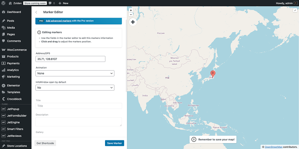Go back from Marker Editor
Image resolution: width=299 pixels, height=149 pixels.
36,12
